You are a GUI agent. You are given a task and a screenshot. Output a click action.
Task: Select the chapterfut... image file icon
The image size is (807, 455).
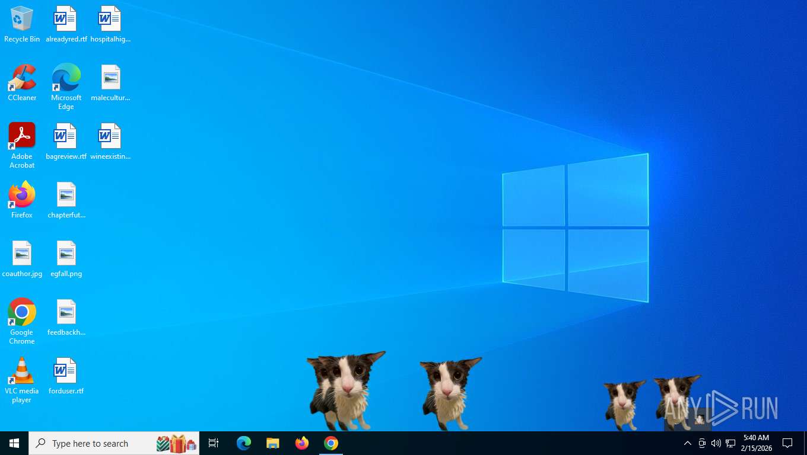[x=66, y=200]
